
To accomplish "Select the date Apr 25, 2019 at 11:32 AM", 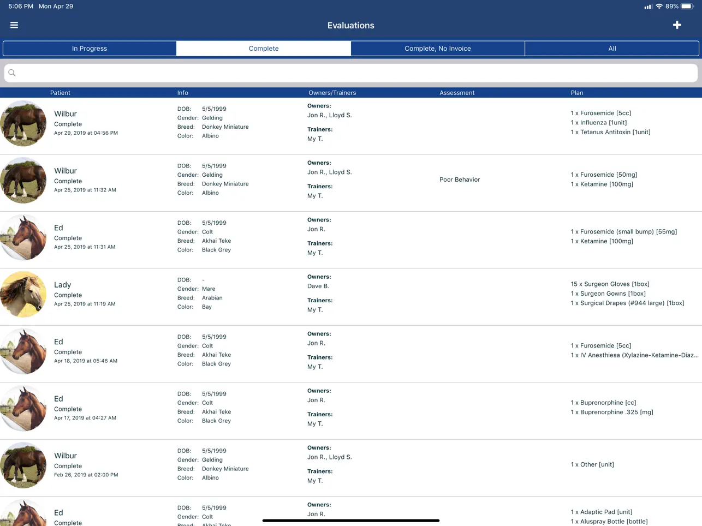I will pyautogui.click(x=85, y=190).
